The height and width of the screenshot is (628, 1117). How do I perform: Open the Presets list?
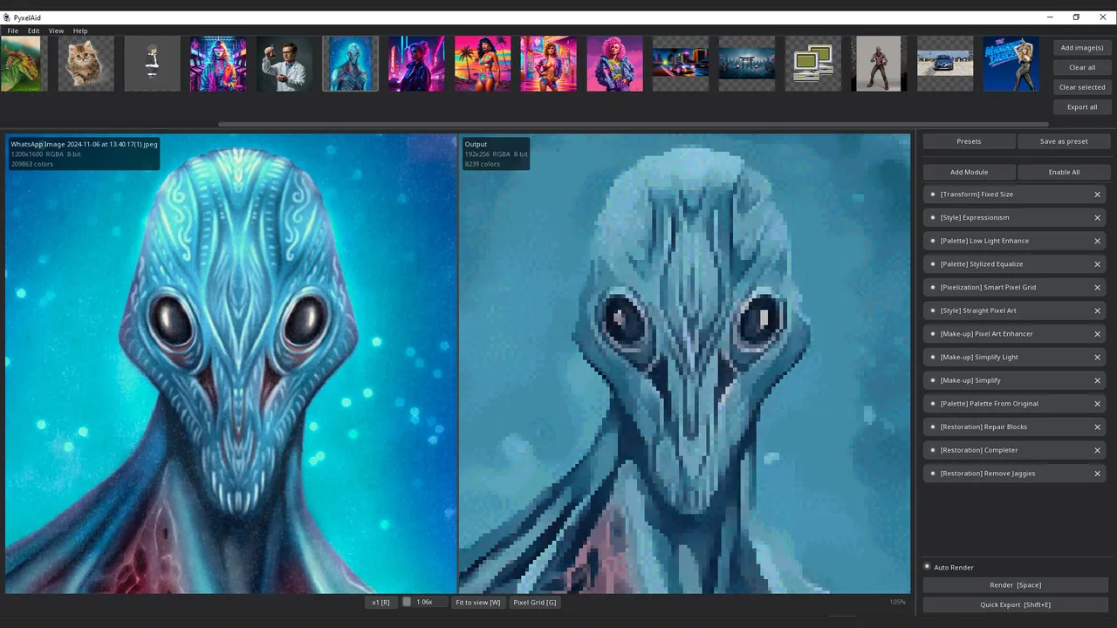coord(969,141)
